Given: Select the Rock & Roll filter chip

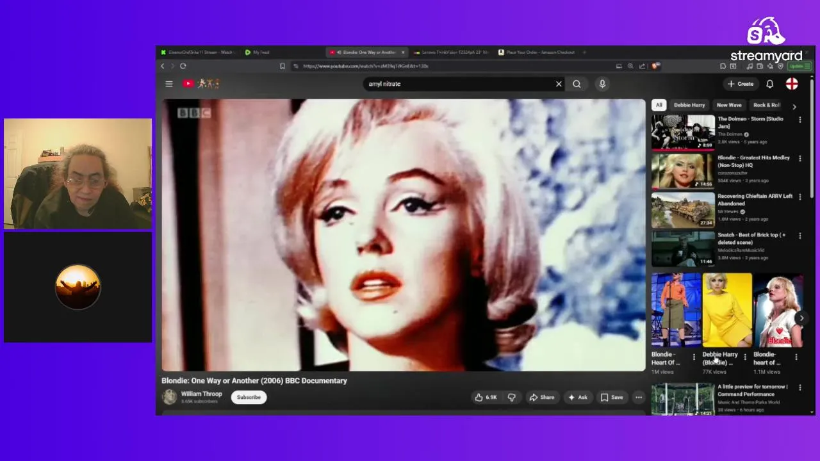Looking at the screenshot, I should [x=766, y=105].
